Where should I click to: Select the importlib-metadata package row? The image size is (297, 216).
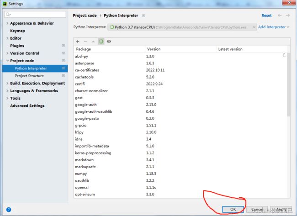[x=180, y=146]
